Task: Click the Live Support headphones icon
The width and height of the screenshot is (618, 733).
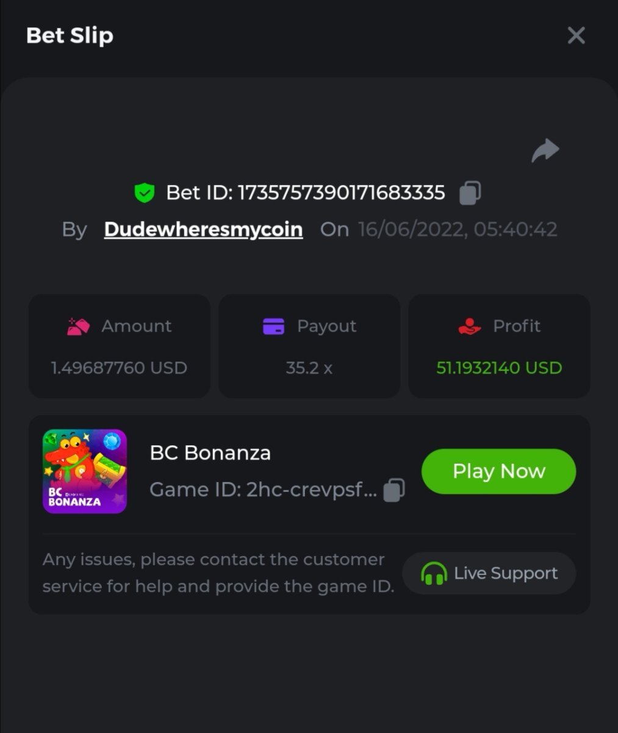Action: click(x=434, y=574)
